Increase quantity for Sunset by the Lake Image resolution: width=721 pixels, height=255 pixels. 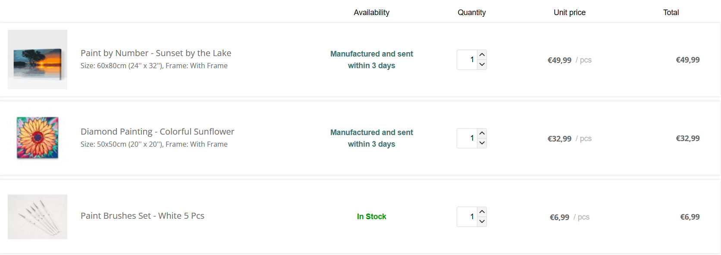482,55
